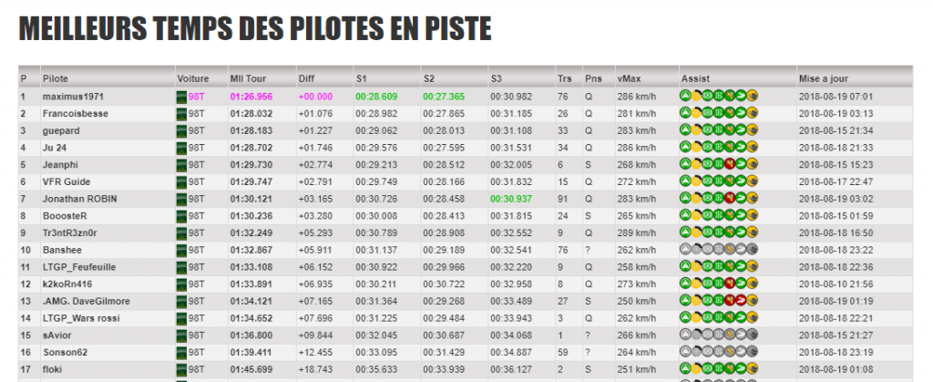The width and height of the screenshot is (933, 382).
Task: Click the red wrench icon for Jonathan ROBIN
Action: [x=730, y=199]
